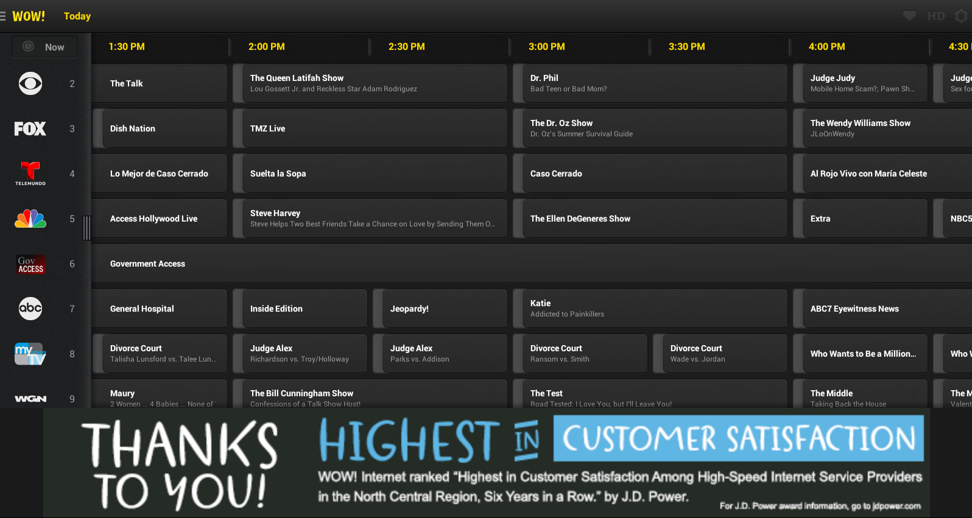
Task: Click the WOW! customer satisfaction banner ad
Action: [x=487, y=463]
